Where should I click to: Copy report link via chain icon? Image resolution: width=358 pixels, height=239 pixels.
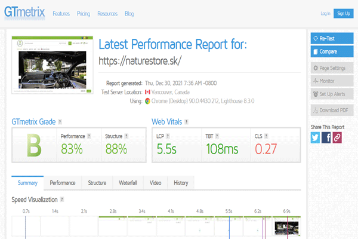pos(337,137)
